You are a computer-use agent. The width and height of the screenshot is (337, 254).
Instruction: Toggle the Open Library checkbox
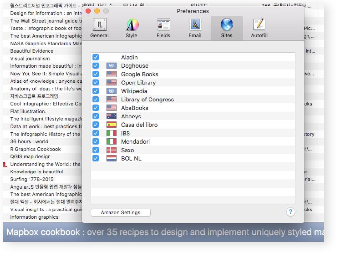click(x=96, y=82)
